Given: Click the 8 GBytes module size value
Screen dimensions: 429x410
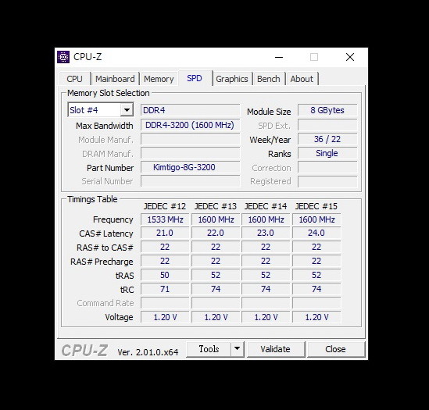Looking at the screenshot, I should coord(327,110).
